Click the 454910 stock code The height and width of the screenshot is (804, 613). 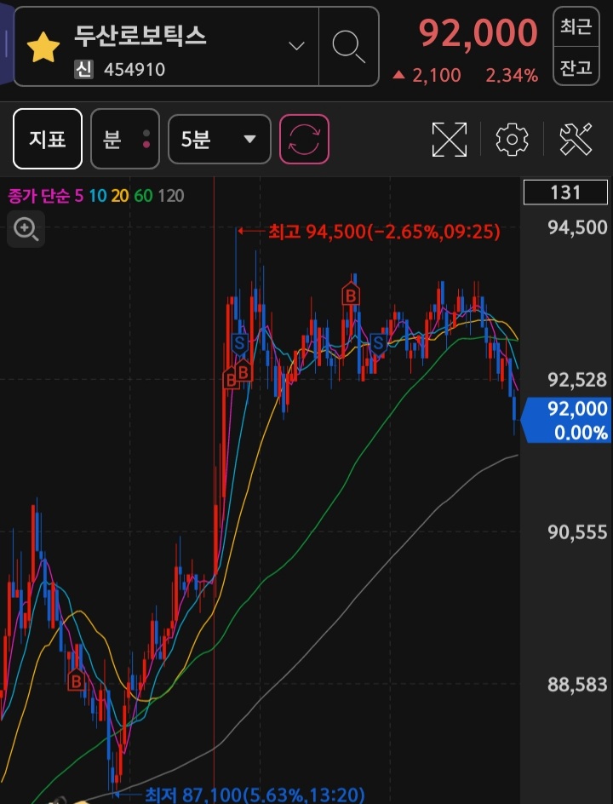[x=135, y=70]
